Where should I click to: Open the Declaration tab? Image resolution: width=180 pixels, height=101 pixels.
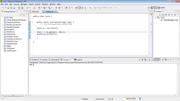coord(54,60)
